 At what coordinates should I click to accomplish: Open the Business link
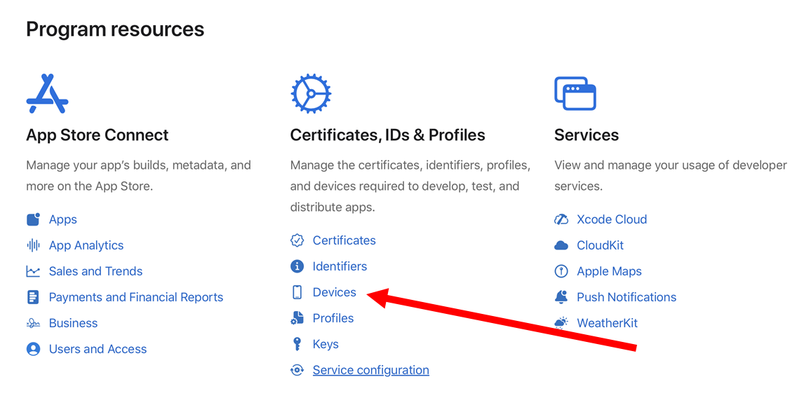[x=73, y=323]
